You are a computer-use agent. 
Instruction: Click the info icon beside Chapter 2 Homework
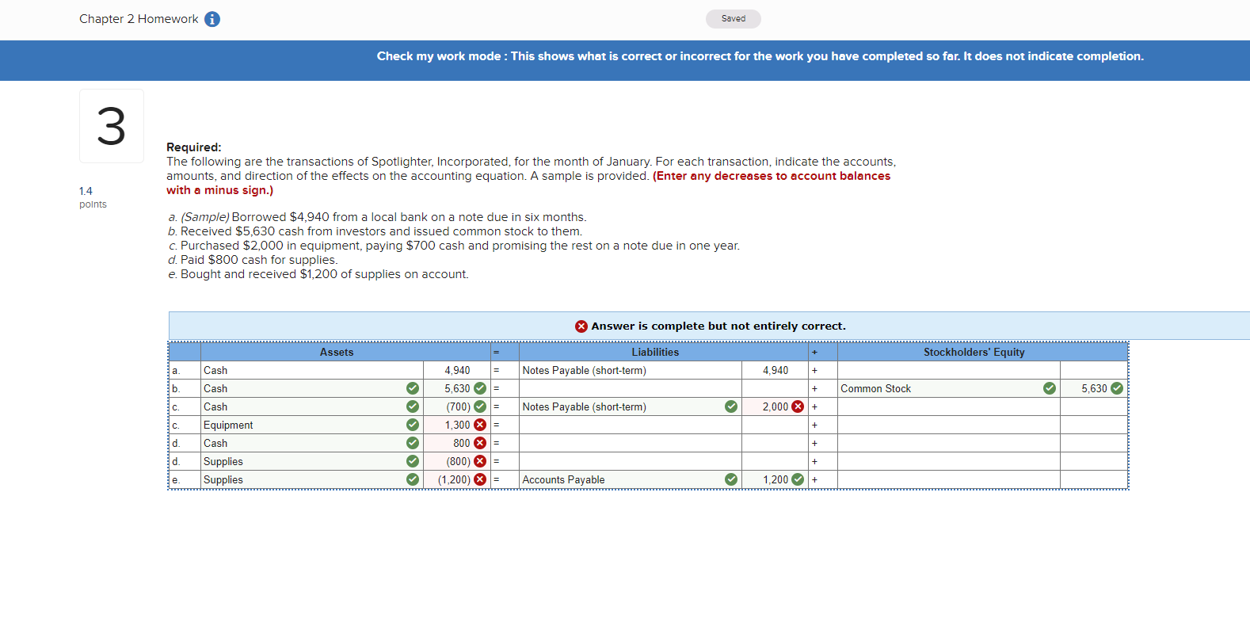click(x=212, y=19)
